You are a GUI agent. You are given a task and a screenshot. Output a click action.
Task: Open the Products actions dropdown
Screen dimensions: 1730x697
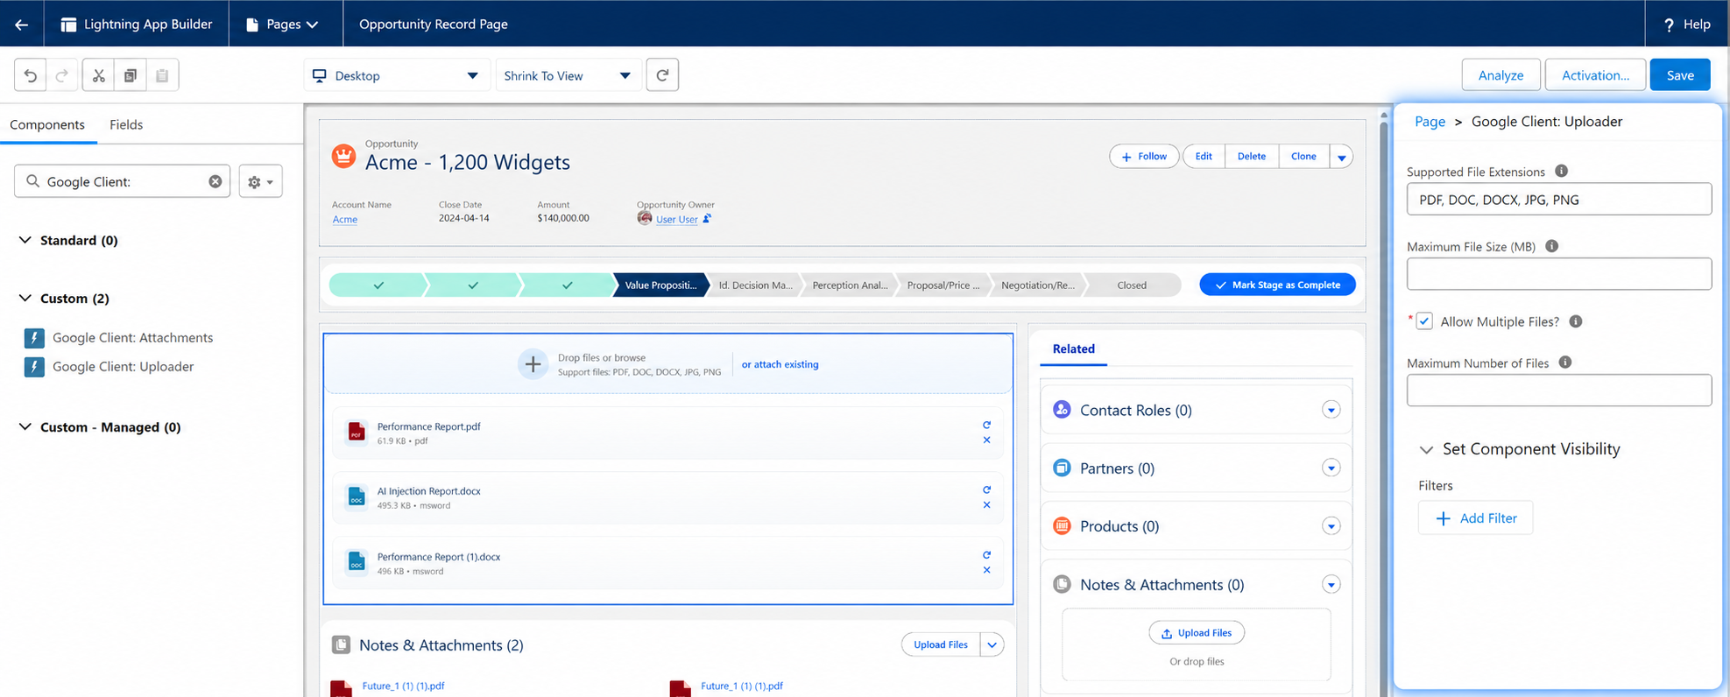point(1331,526)
